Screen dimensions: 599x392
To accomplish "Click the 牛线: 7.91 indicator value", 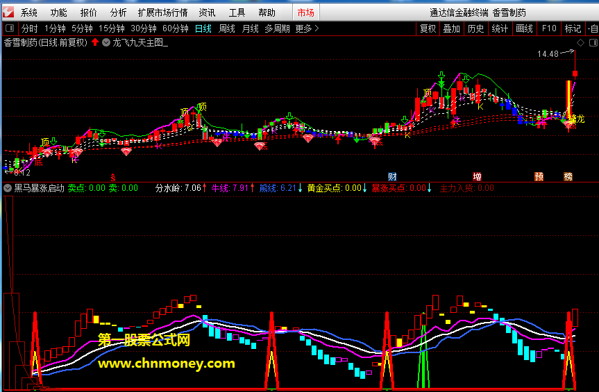I will (x=230, y=188).
